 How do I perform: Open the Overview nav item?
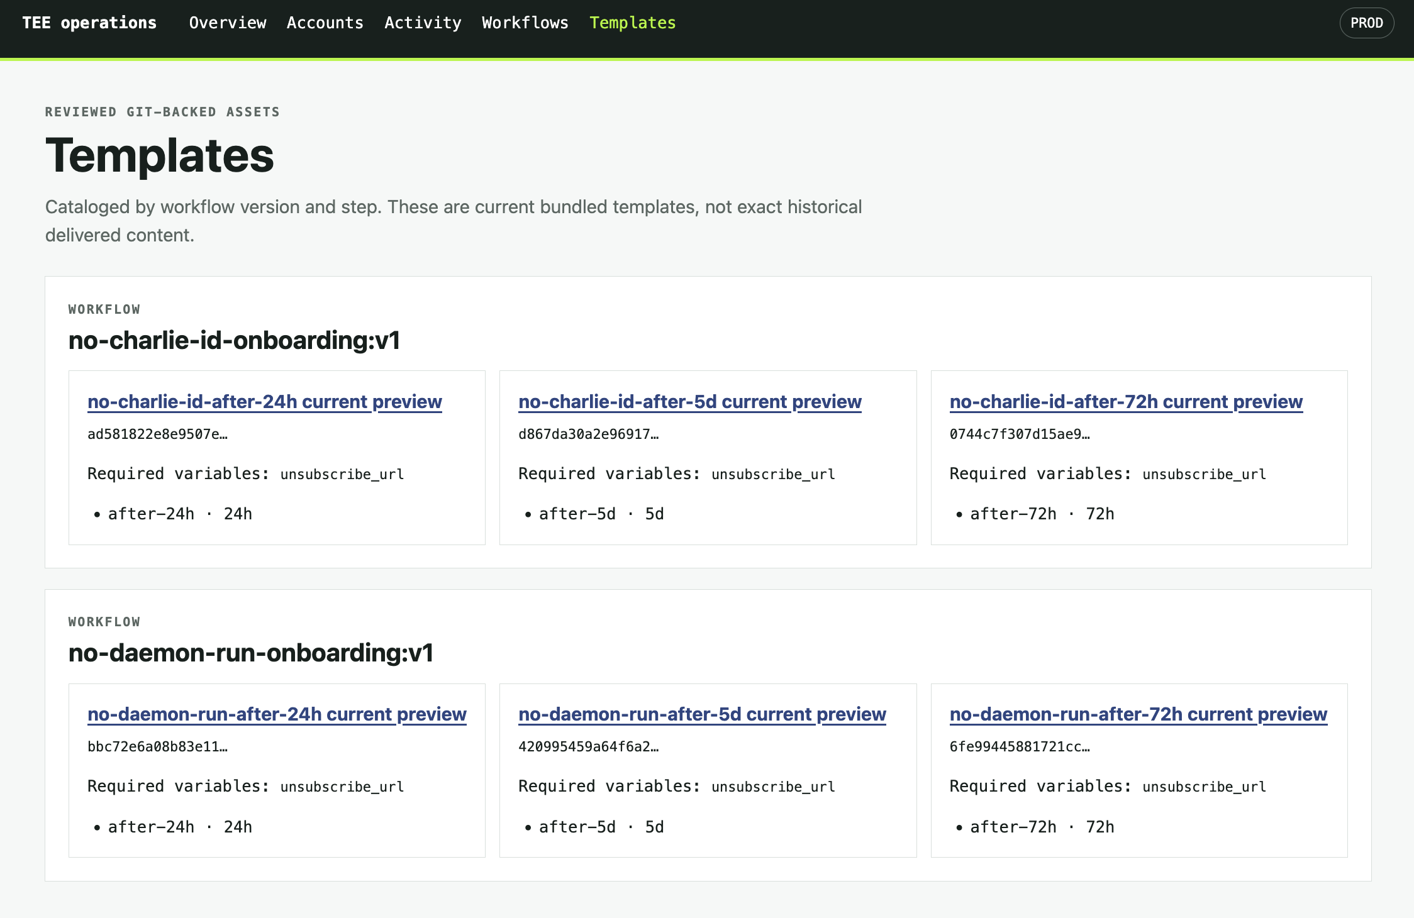tap(228, 23)
